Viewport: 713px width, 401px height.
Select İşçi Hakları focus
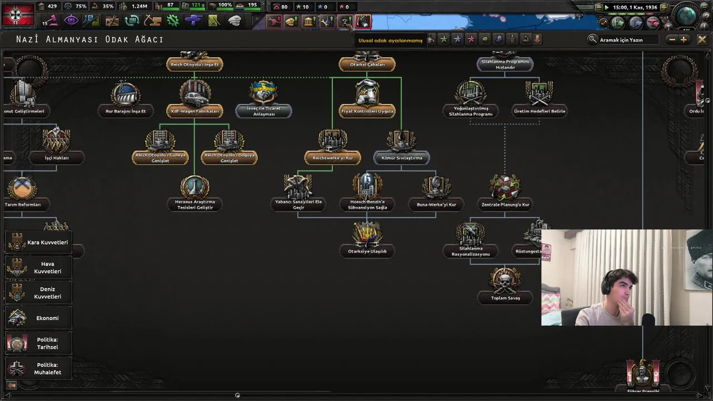click(x=56, y=146)
